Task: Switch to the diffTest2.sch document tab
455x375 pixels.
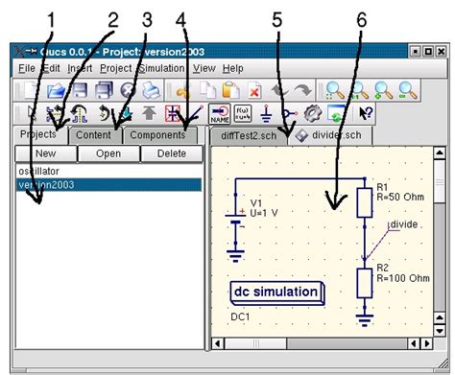Action: [249, 136]
